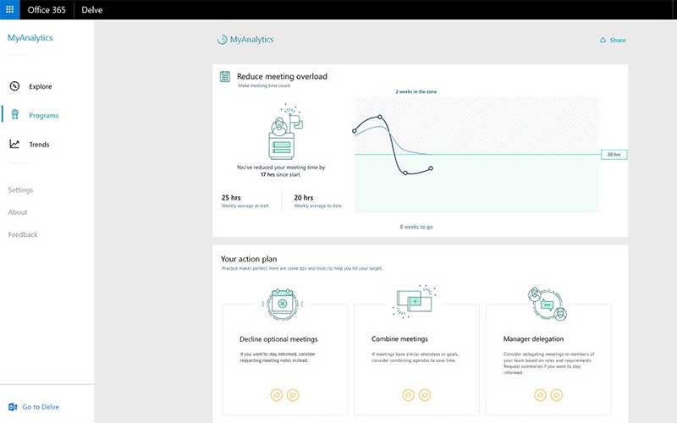
Task: Click comment icon under Combine meetings
Action: tap(425, 394)
